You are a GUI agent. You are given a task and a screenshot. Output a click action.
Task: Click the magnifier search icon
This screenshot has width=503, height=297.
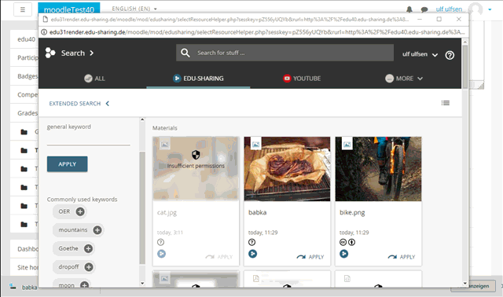click(x=185, y=53)
